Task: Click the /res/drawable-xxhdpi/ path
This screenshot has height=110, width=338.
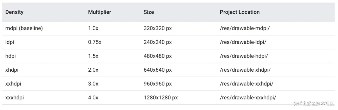Action: (x=246, y=84)
